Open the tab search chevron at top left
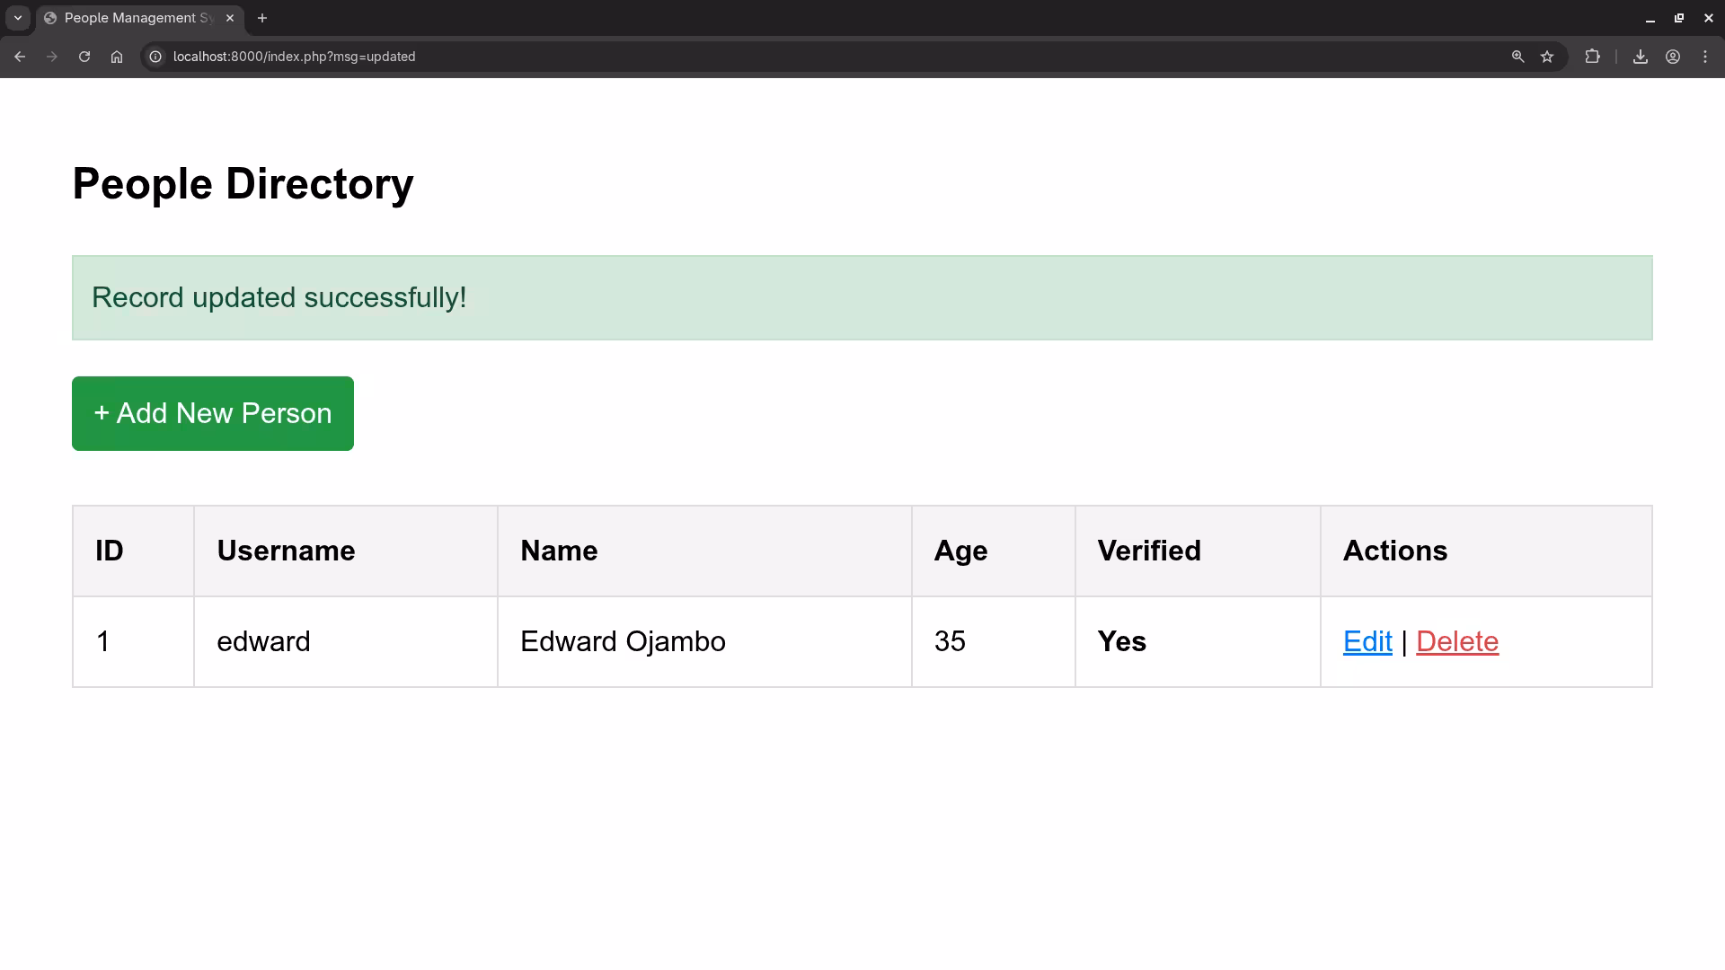This screenshot has width=1725, height=970. [x=16, y=18]
